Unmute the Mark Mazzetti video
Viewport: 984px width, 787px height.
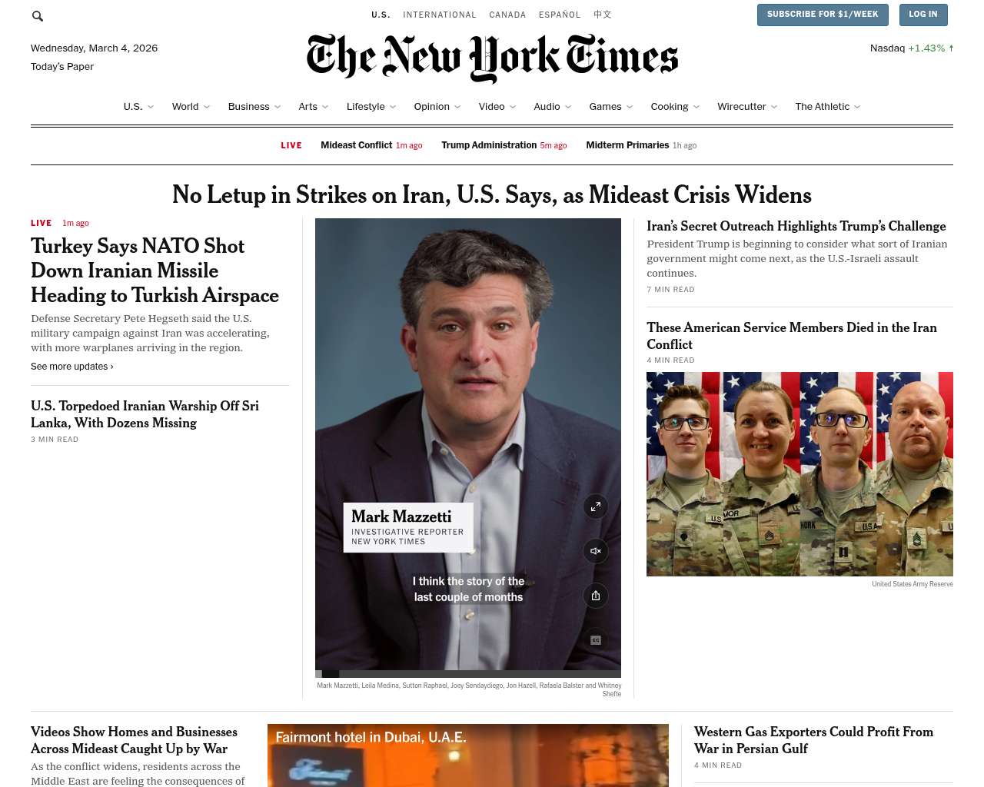pyautogui.click(x=596, y=551)
